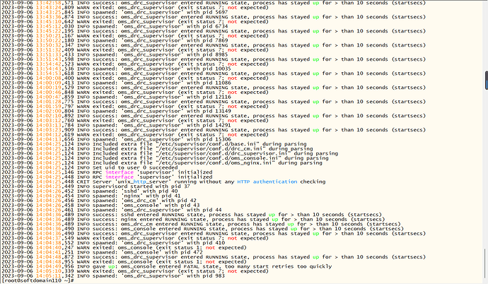
Task: Click 'nginx entered RUNNING state' line
Action: (193, 220)
